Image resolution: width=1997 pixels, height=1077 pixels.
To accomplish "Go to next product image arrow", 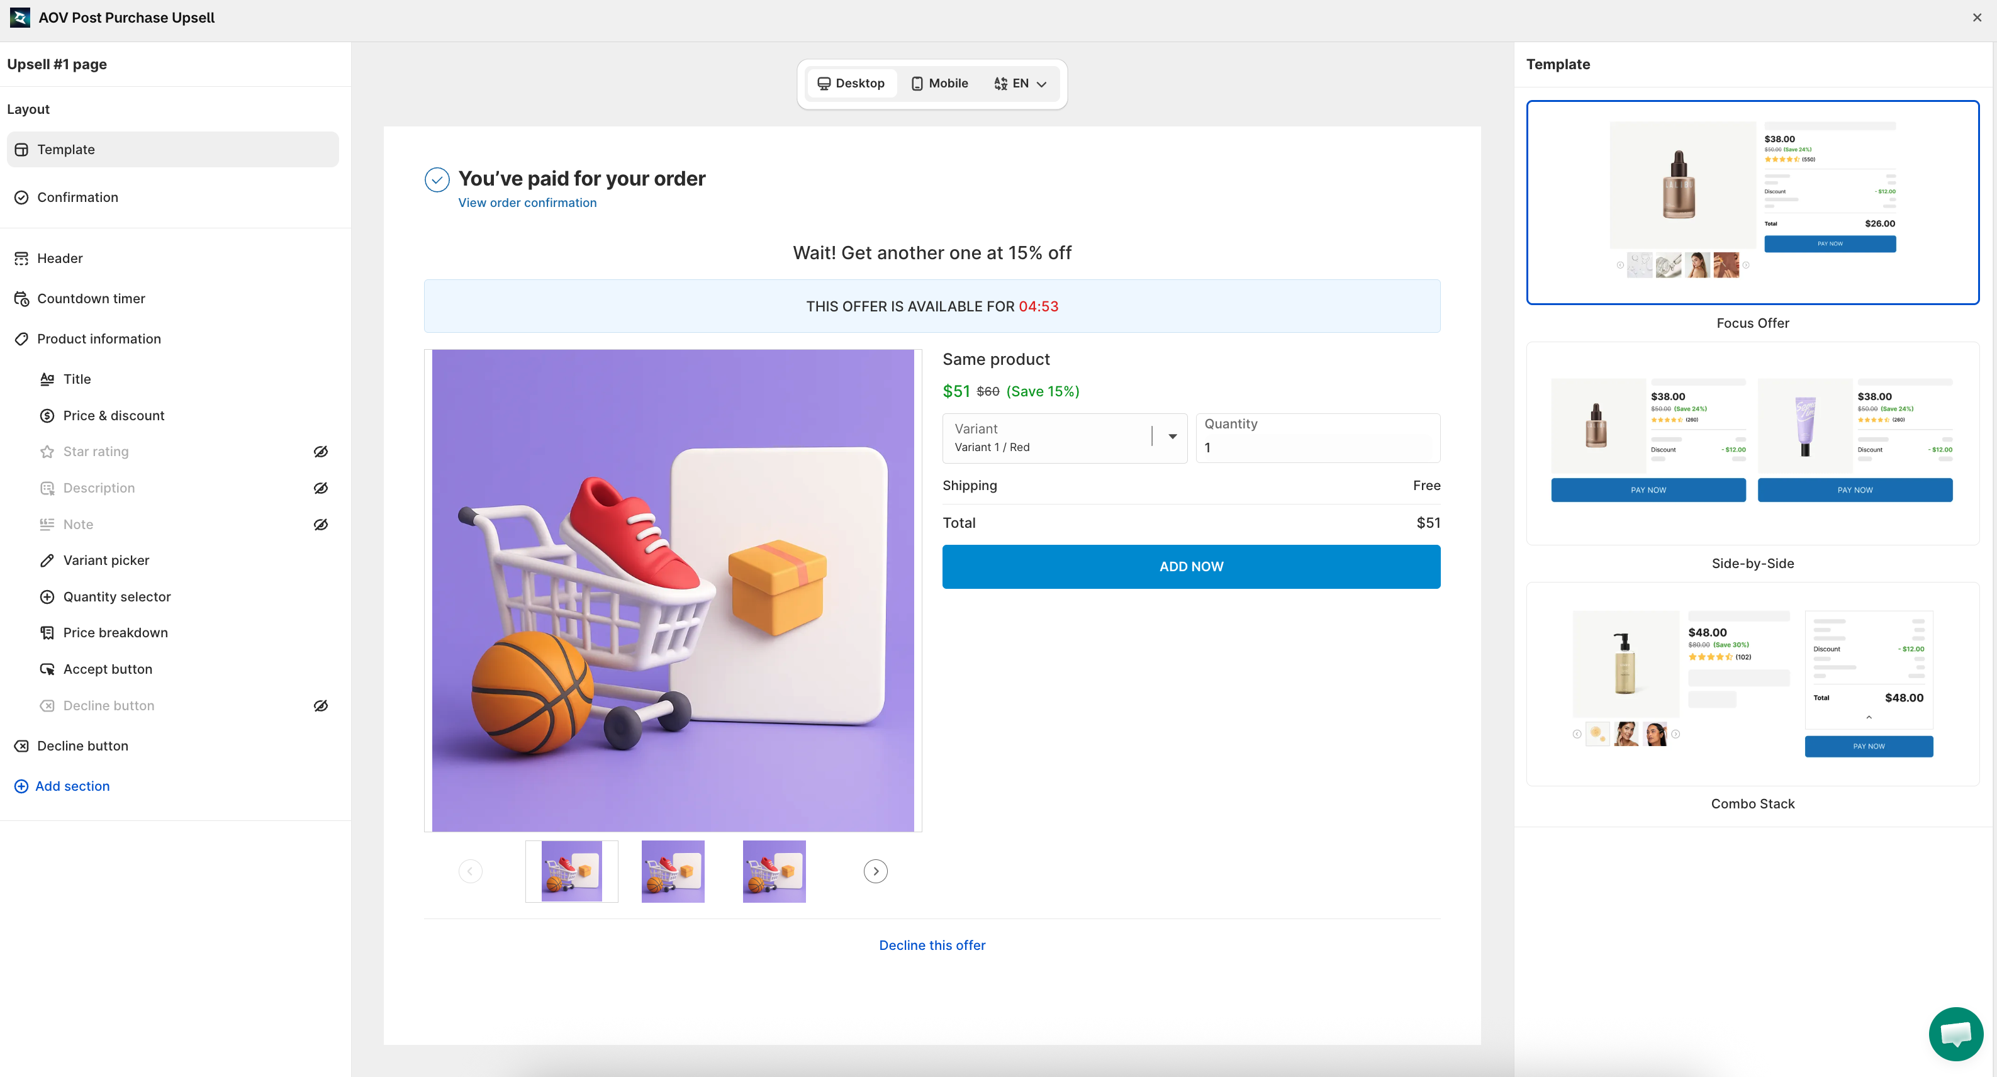I will coord(875,871).
